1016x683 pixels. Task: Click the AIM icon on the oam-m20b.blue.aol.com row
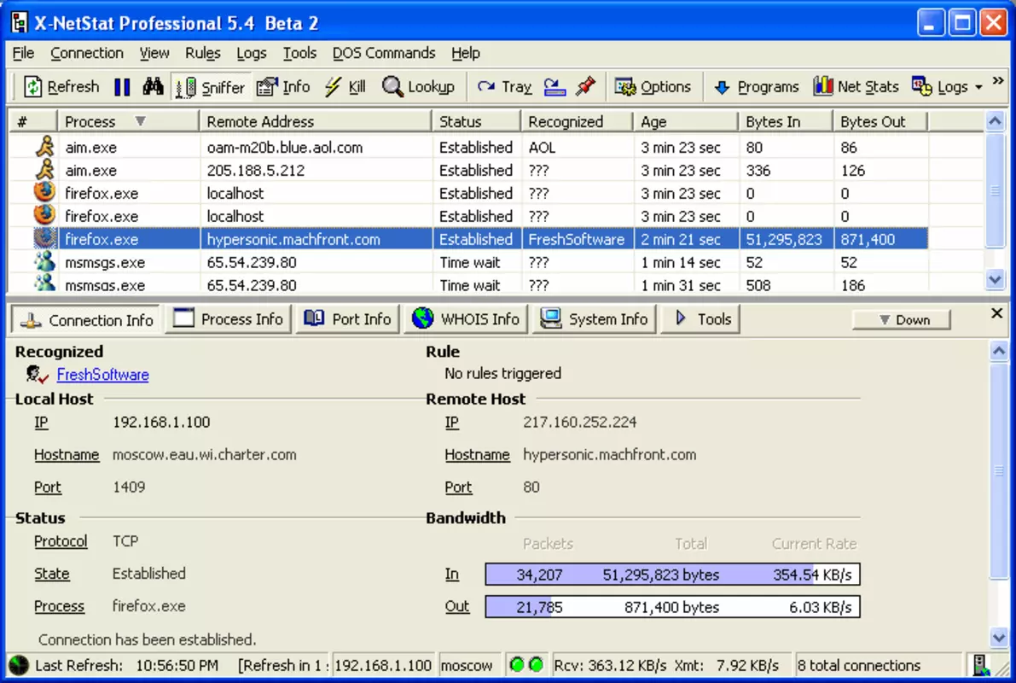click(44, 147)
